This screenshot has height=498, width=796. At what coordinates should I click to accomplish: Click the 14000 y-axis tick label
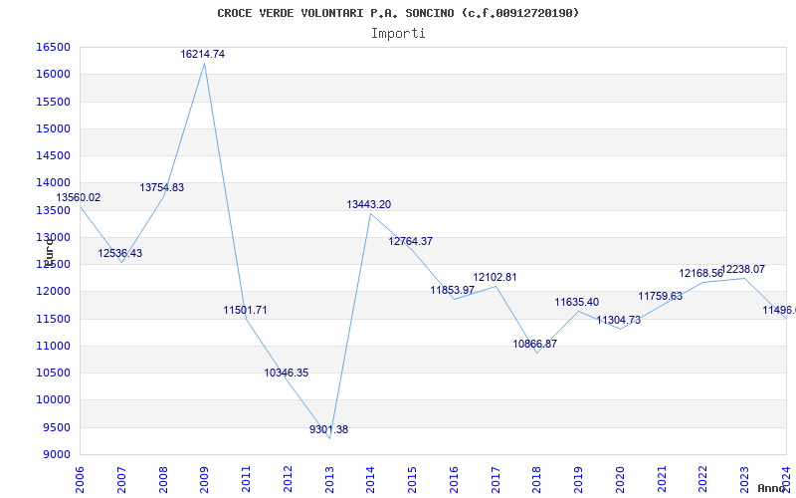tap(53, 183)
